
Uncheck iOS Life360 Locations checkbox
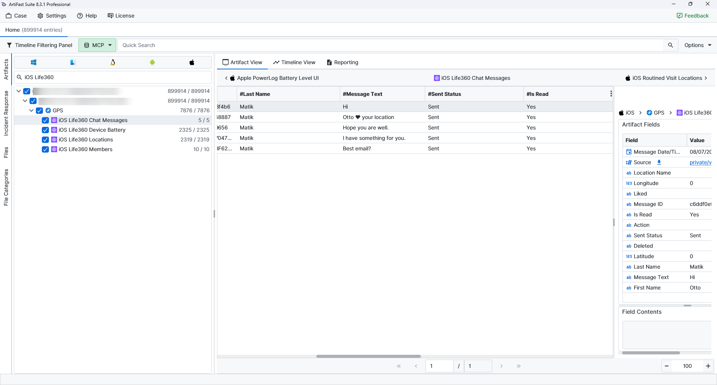coord(45,140)
